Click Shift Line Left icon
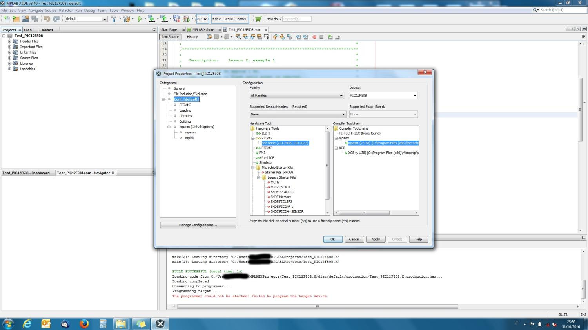The image size is (588, 330). click(x=299, y=37)
